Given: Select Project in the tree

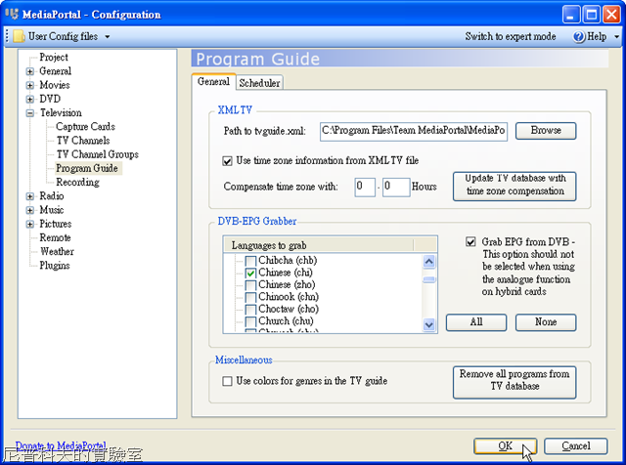Looking at the screenshot, I should [x=54, y=58].
